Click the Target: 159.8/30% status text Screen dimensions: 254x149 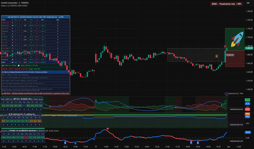coord(35,69)
